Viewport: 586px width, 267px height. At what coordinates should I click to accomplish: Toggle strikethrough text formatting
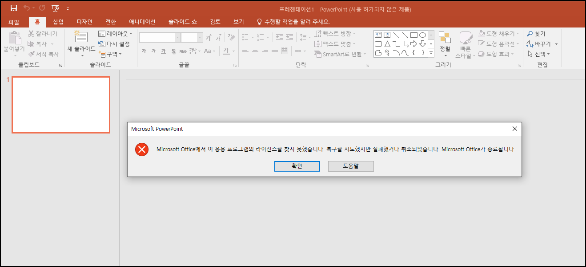coord(183,51)
